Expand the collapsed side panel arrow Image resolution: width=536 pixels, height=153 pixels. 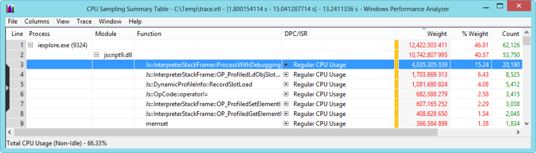(7, 88)
